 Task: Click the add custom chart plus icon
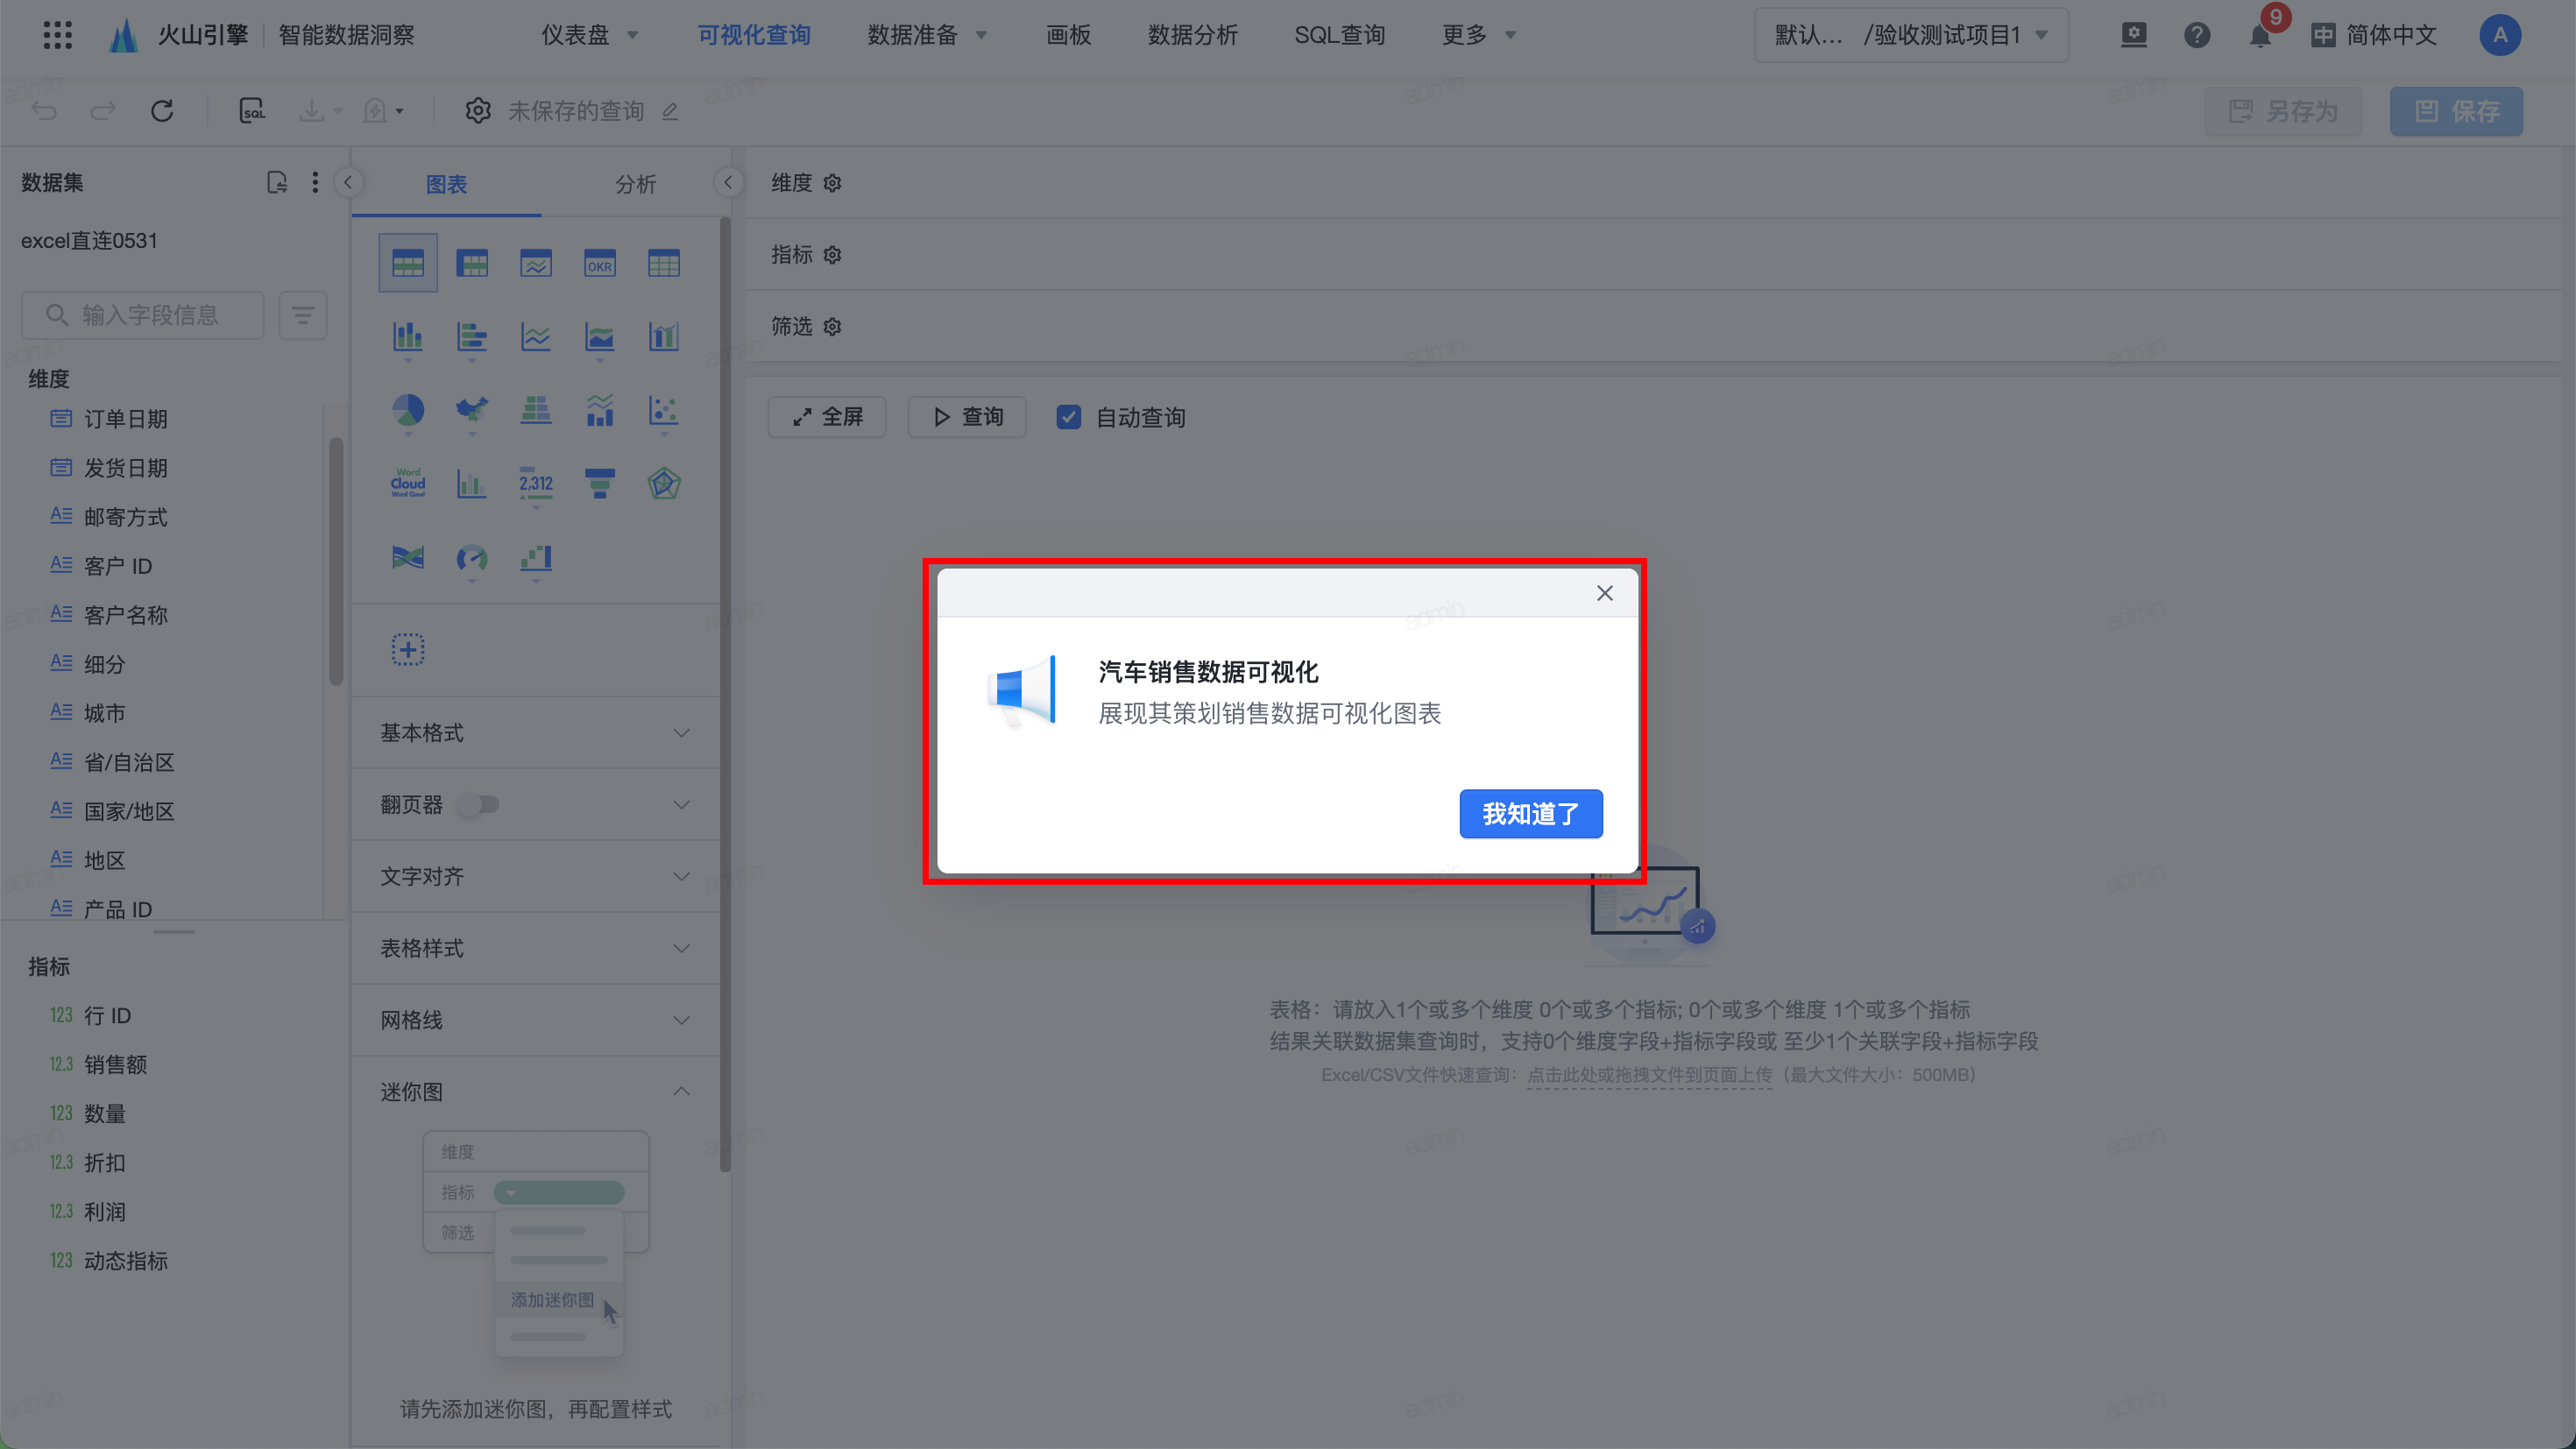[408, 650]
